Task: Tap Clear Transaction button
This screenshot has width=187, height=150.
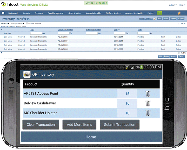Action: coord(41,125)
